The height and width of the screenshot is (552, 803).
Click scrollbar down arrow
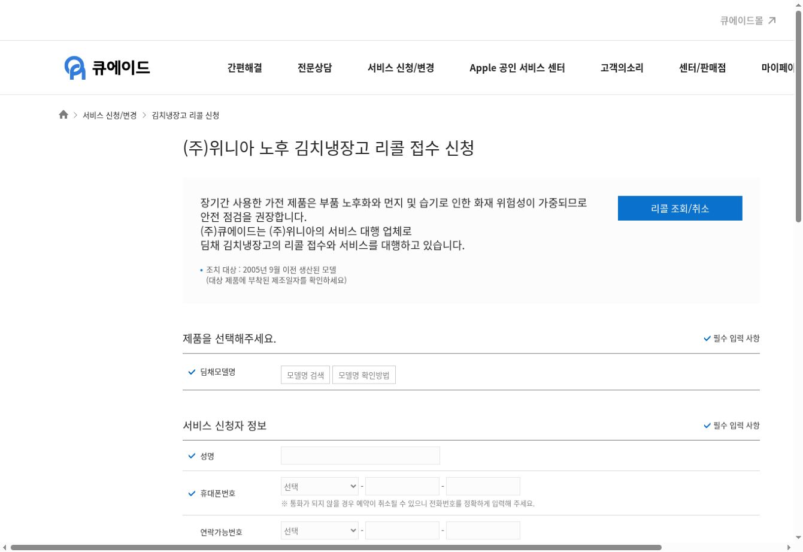point(798,538)
